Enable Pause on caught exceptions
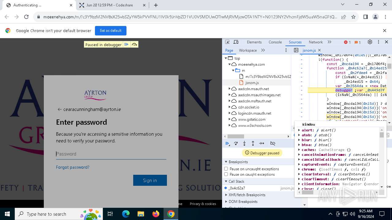This screenshot has height=220, width=392. coord(226,174)
